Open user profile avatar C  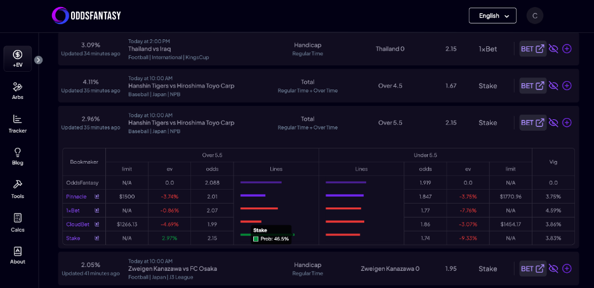(535, 16)
